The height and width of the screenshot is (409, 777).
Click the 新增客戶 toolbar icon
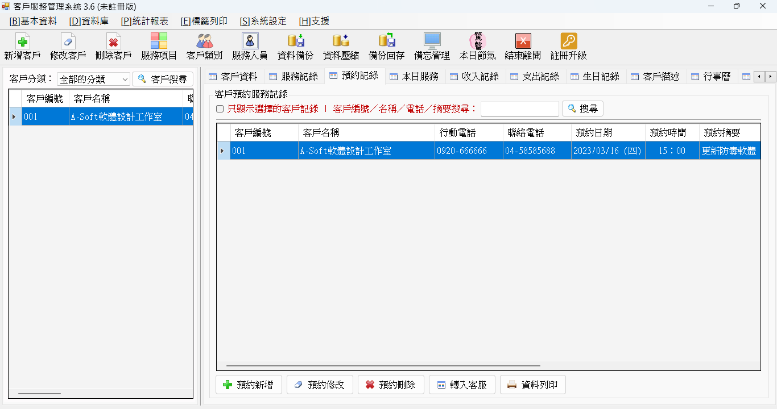pyautogui.click(x=22, y=41)
